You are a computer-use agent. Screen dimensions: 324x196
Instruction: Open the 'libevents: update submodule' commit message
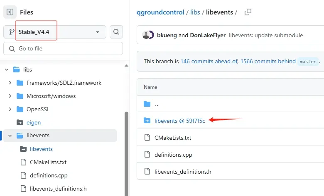coord(266,36)
